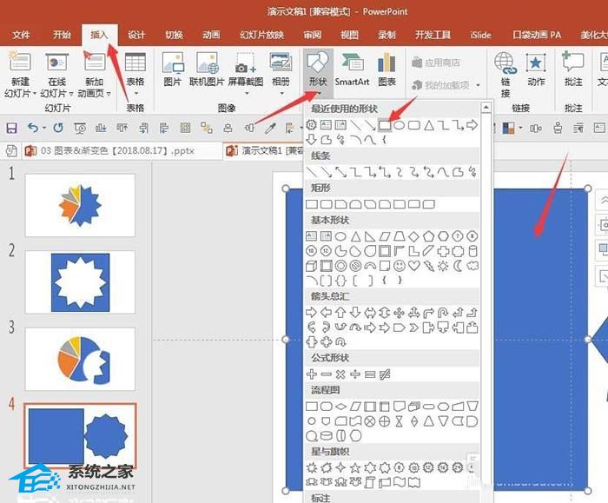Choose the right arrow block shape

pyautogui.click(x=311, y=313)
